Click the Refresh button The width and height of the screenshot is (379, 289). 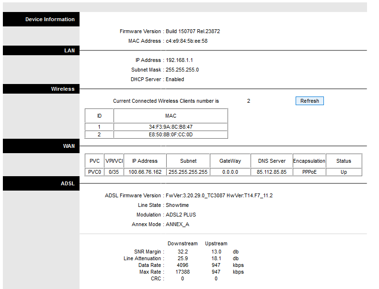[310, 101]
